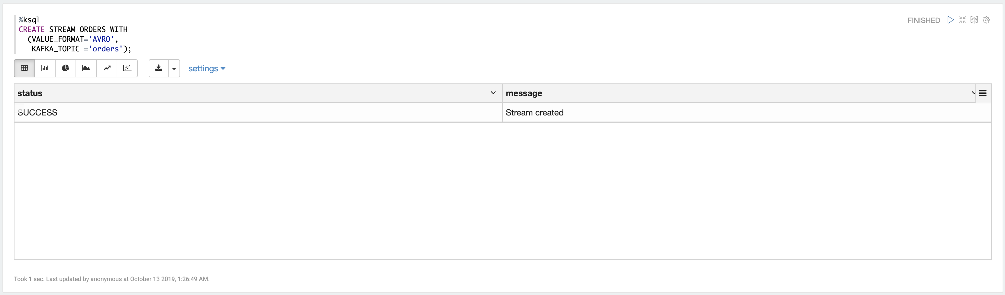Open the table grid hamburger menu
The image size is (1005, 295).
(983, 93)
